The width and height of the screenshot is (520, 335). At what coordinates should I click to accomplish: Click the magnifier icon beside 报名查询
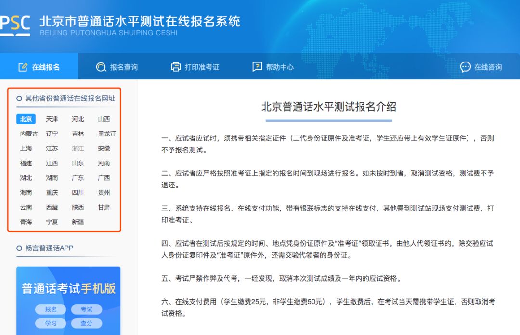pos(101,67)
